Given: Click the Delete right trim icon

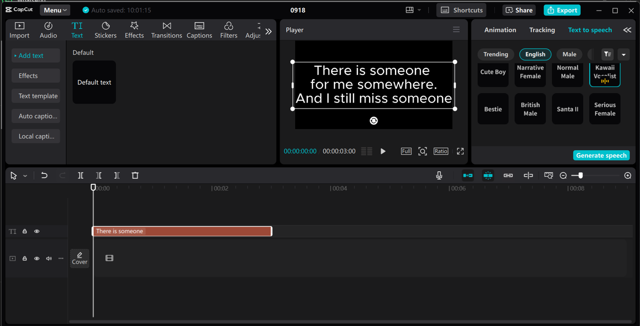Looking at the screenshot, I should coord(116,175).
